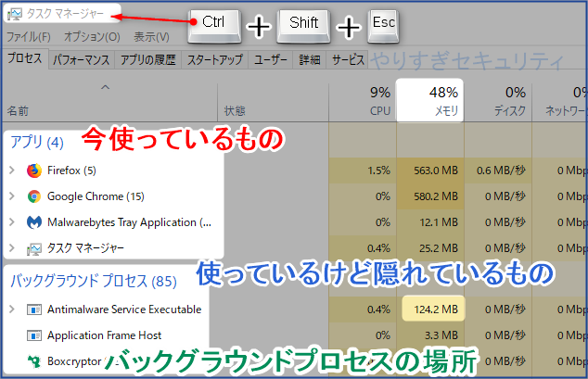Open the 表示(V) menu
The height and width of the screenshot is (379, 588).
(151, 37)
